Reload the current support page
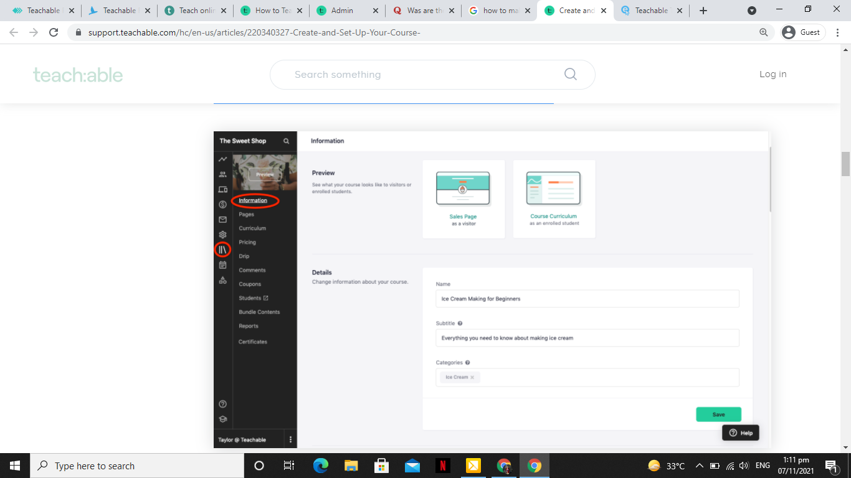The height and width of the screenshot is (478, 851). tap(54, 32)
